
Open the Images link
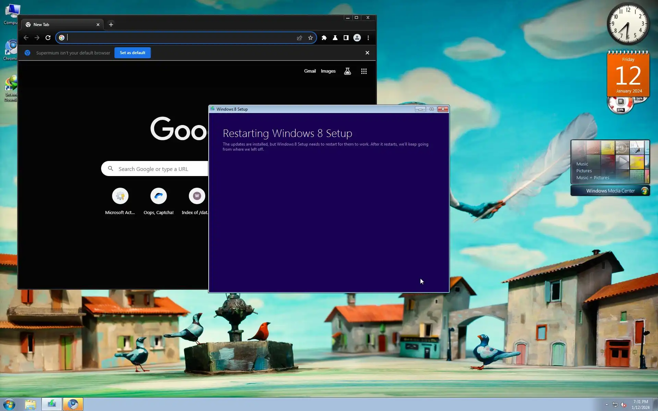(328, 71)
